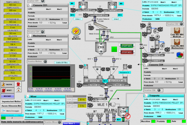
Task: Click the green mill status square
Action: coord(114,49)
